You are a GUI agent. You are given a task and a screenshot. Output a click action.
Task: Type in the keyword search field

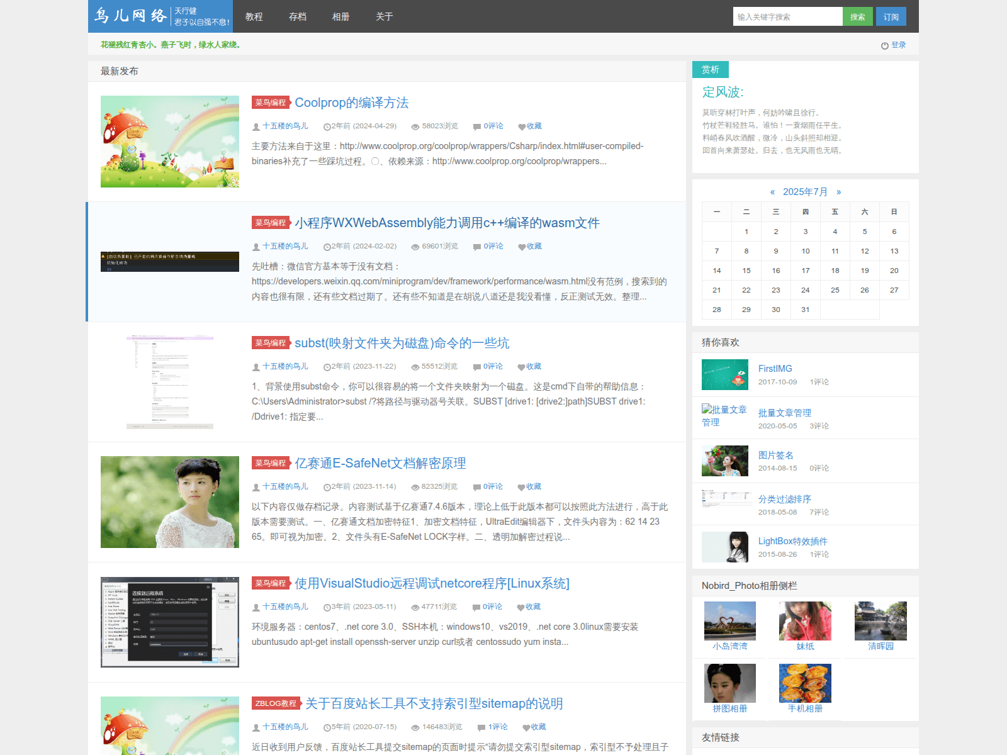click(x=787, y=16)
